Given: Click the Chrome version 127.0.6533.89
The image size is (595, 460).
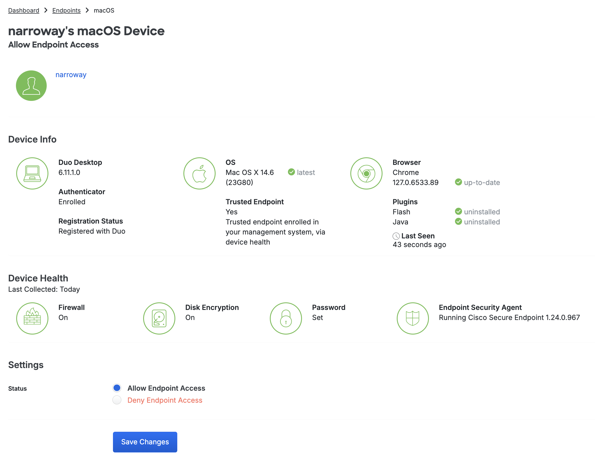Looking at the screenshot, I should click(415, 182).
